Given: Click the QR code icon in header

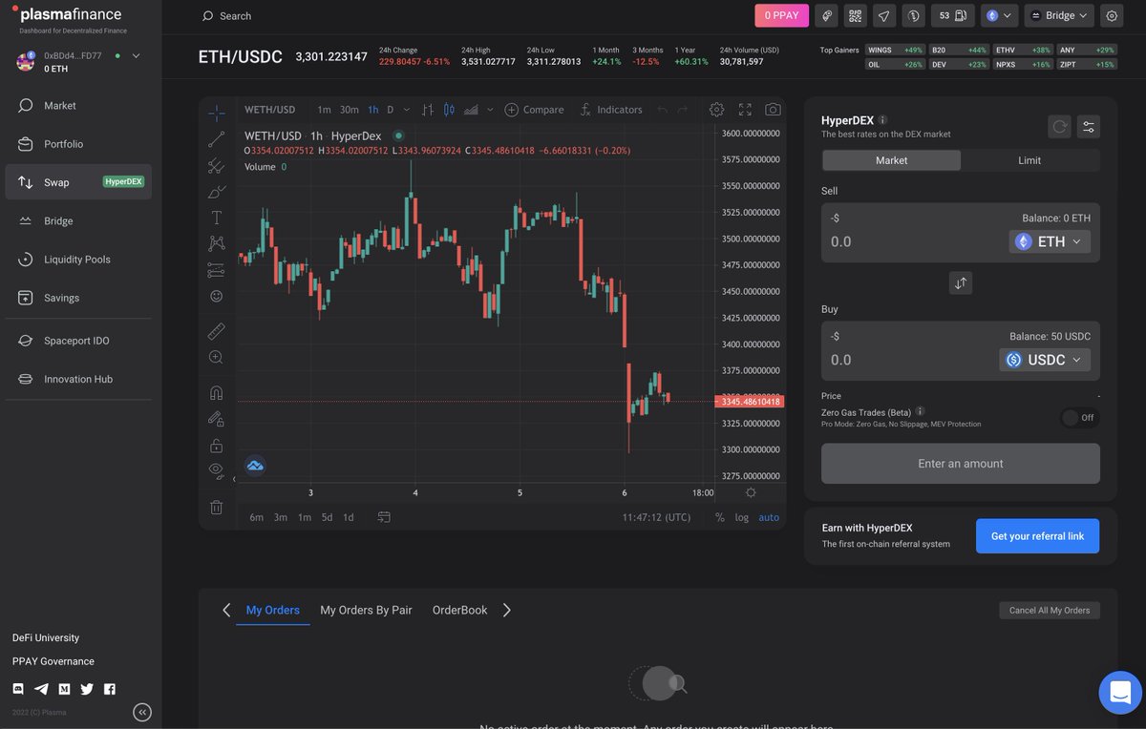Looking at the screenshot, I should [x=855, y=15].
